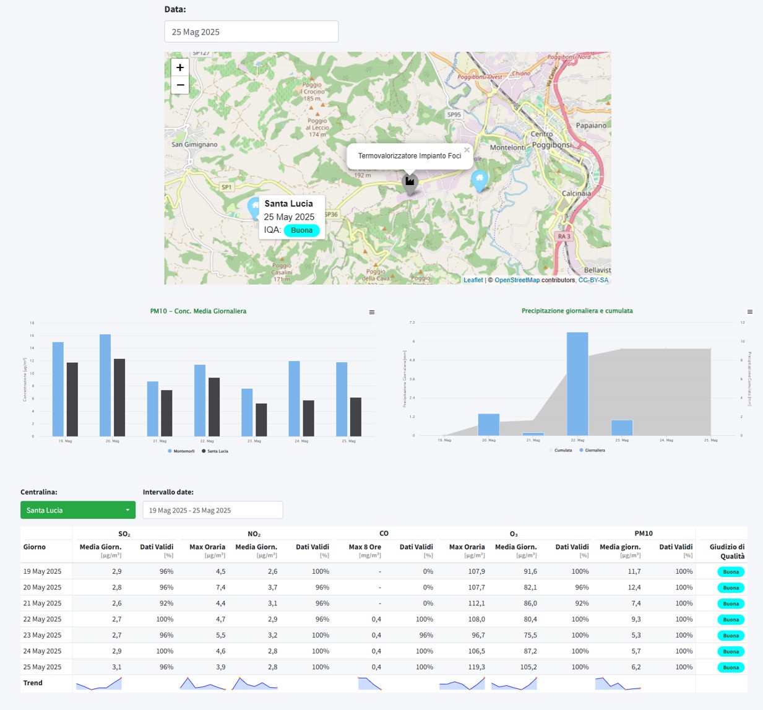Open the Intervallo date range picker

[x=213, y=510]
